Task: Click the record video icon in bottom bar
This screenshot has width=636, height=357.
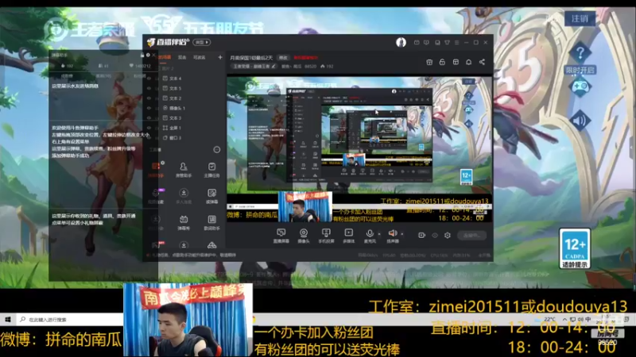Action: tap(421, 235)
